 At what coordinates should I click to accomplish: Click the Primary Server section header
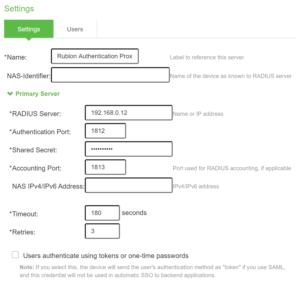click(x=37, y=94)
